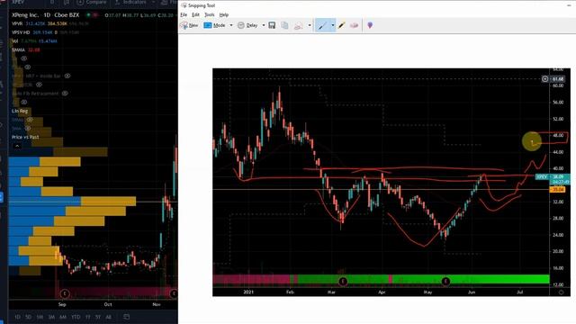The width and height of the screenshot is (576, 324).
Task: Click the VPSV HD indicator label
Action: 21,32
